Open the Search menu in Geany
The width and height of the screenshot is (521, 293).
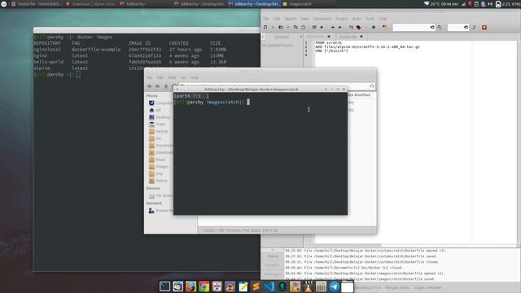290,19
